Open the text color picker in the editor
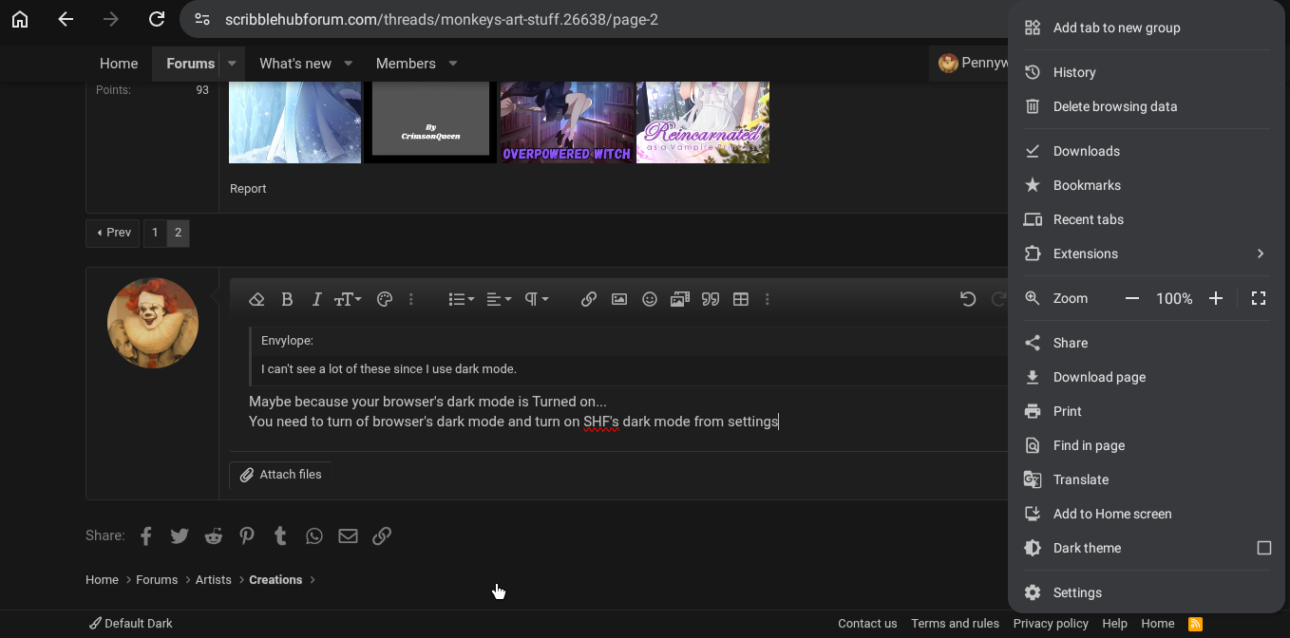The height and width of the screenshot is (638, 1290). click(x=384, y=299)
